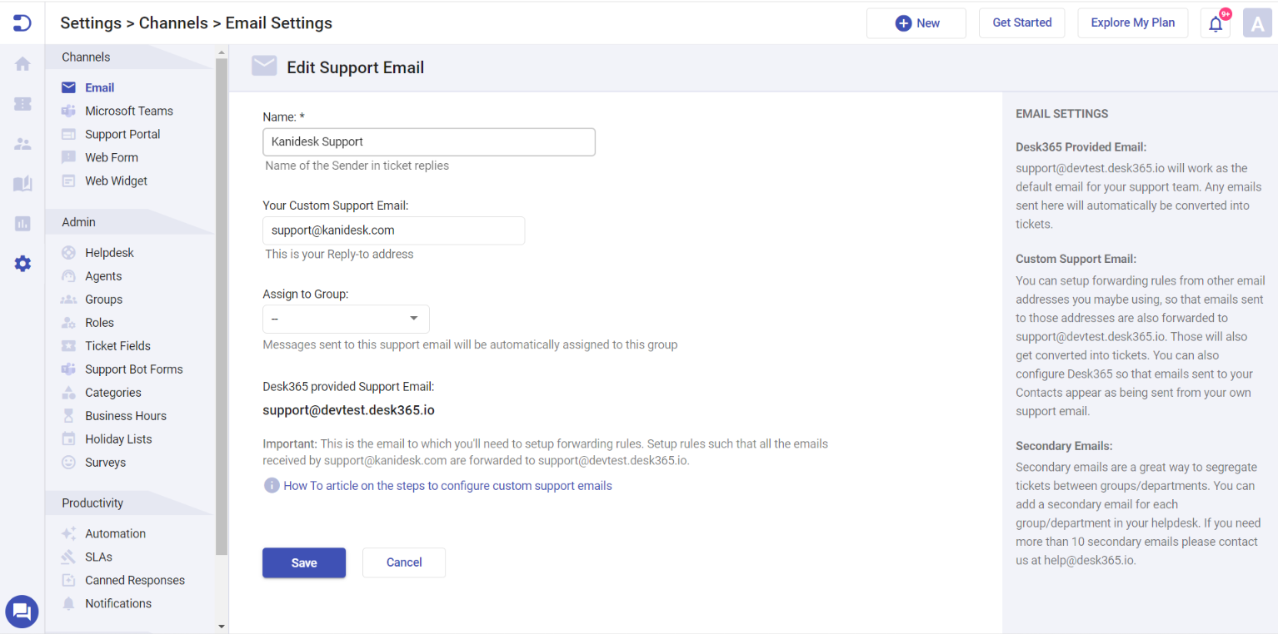Click the New button in the header
Screen dimensions: 1278x634
tap(916, 22)
